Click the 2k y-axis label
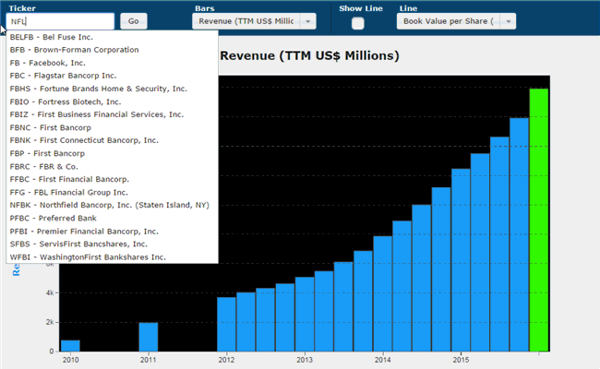Screen dimensions: 600x369 50,322
